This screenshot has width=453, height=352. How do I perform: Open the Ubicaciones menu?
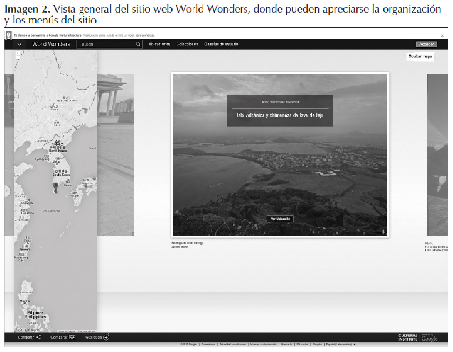[159, 44]
